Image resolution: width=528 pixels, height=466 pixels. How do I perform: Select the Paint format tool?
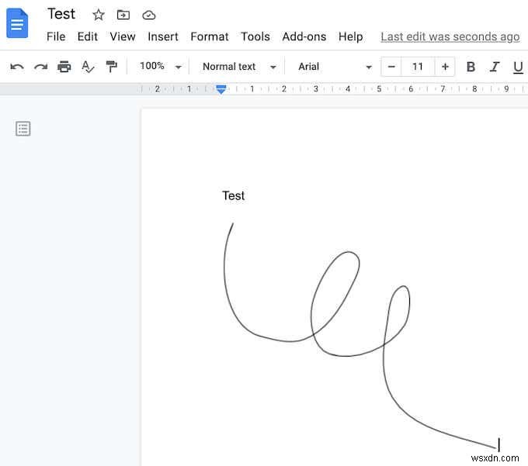[112, 67]
